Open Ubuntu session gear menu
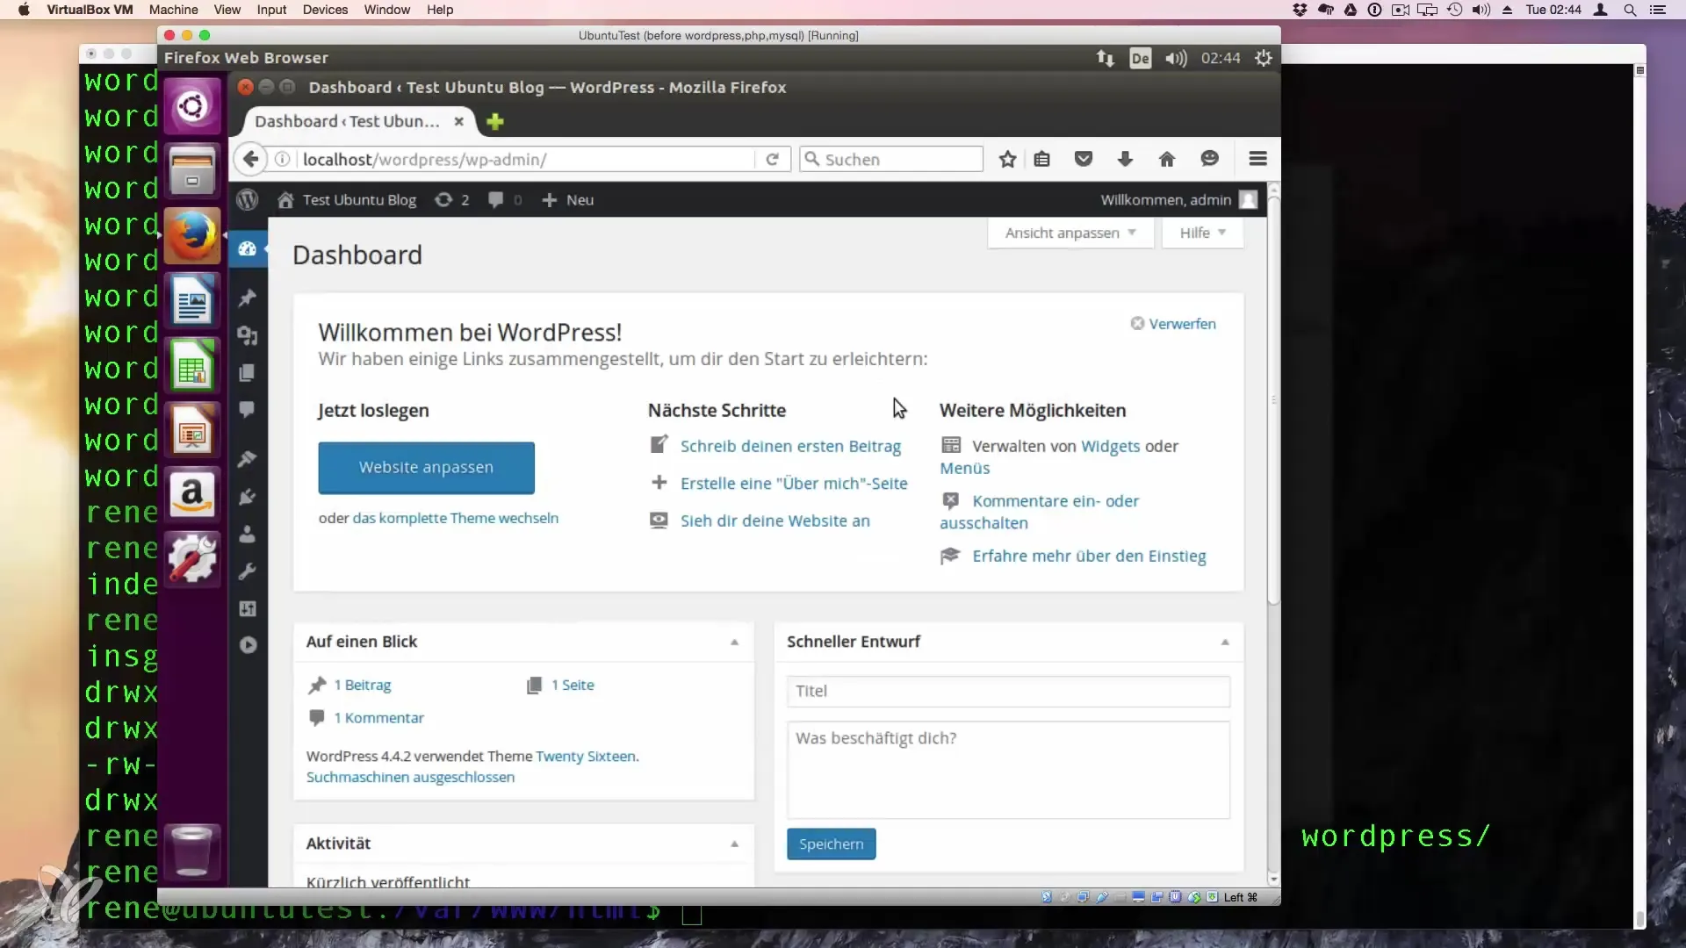The width and height of the screenshot is (1686, 948). pyautogui.click(x=1264, y=58)
